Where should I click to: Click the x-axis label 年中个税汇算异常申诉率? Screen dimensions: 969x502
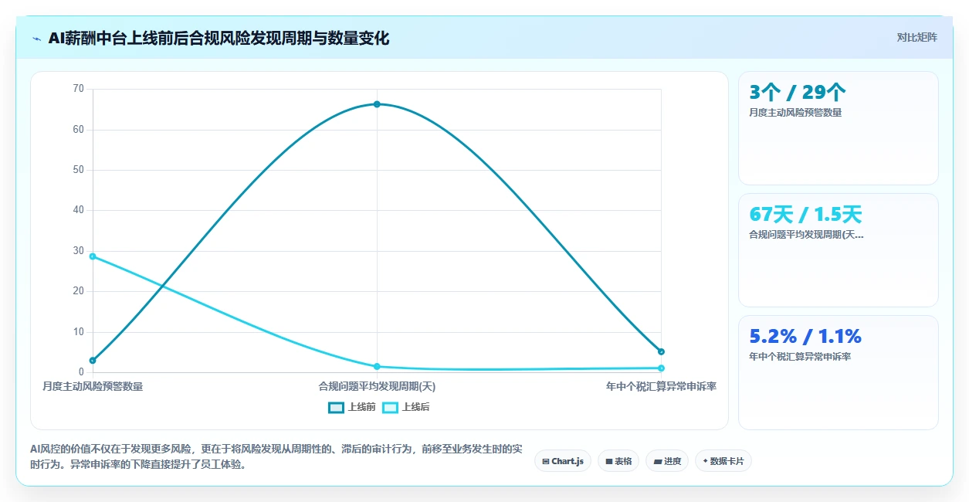pyautogui.click(x=661, y=386)
